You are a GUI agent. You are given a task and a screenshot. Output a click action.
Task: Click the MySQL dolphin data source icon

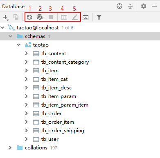(11, 28)
